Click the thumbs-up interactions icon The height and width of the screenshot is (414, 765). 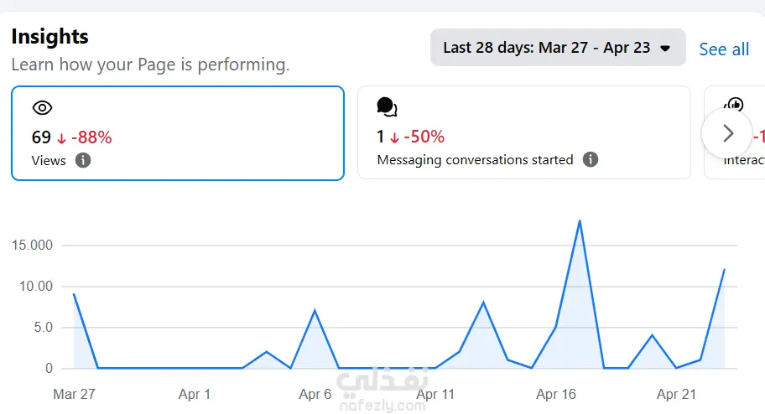pyautogui.click(x=734, y=104)
